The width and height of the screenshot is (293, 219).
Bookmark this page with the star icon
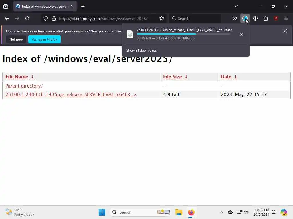162,18
